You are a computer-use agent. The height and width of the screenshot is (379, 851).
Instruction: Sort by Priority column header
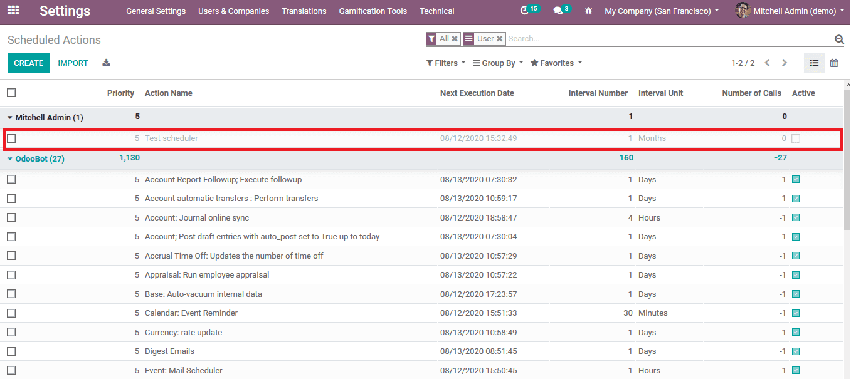(x=121, y=93)
